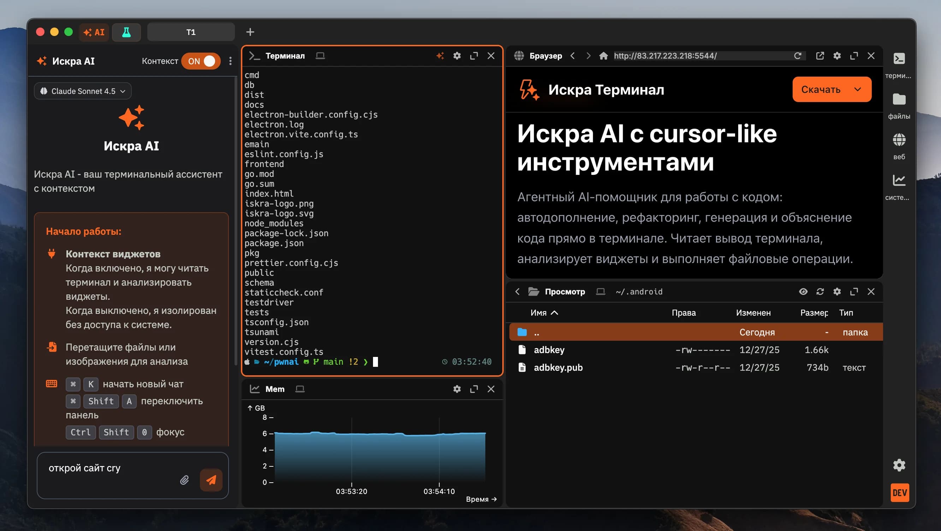
Task: Reverse sorting via the Имя column chevron
Action: click(x=555, y=312)
